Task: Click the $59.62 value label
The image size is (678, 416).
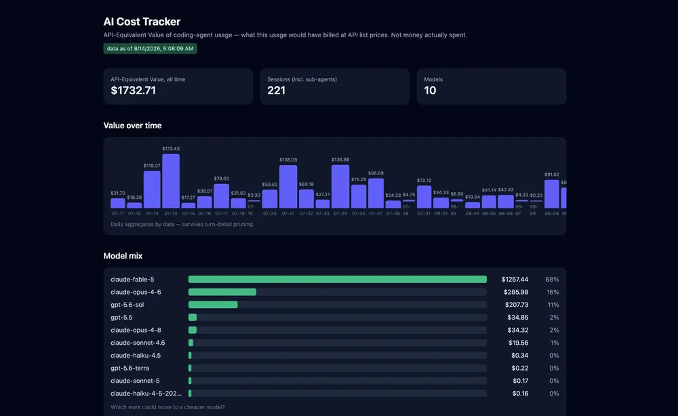Action: (269, 185)
